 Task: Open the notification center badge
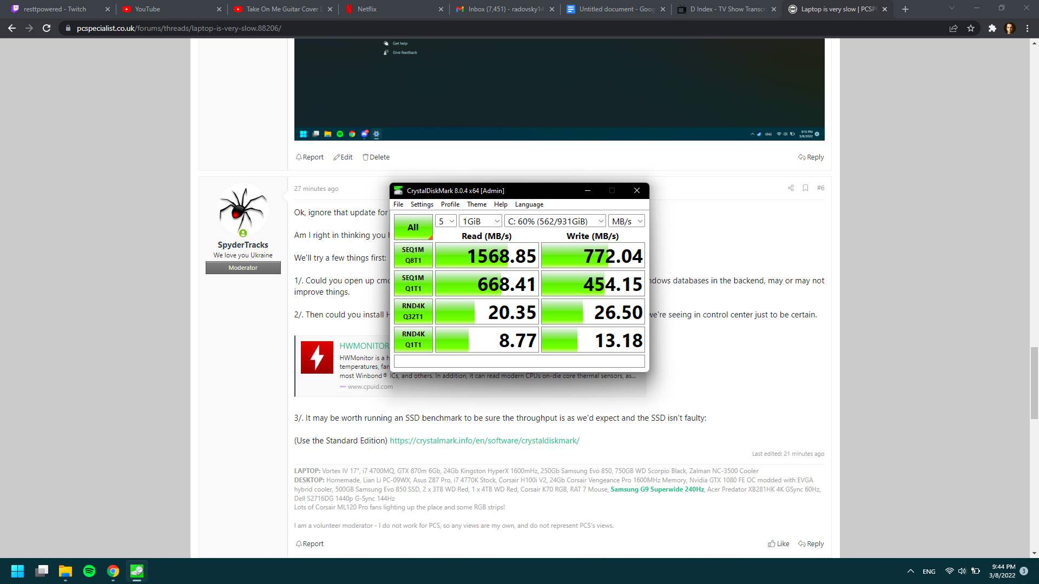[x=1024, y=571]
